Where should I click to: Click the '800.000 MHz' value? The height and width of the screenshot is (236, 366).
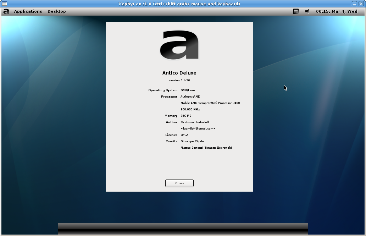click(190, 109)
